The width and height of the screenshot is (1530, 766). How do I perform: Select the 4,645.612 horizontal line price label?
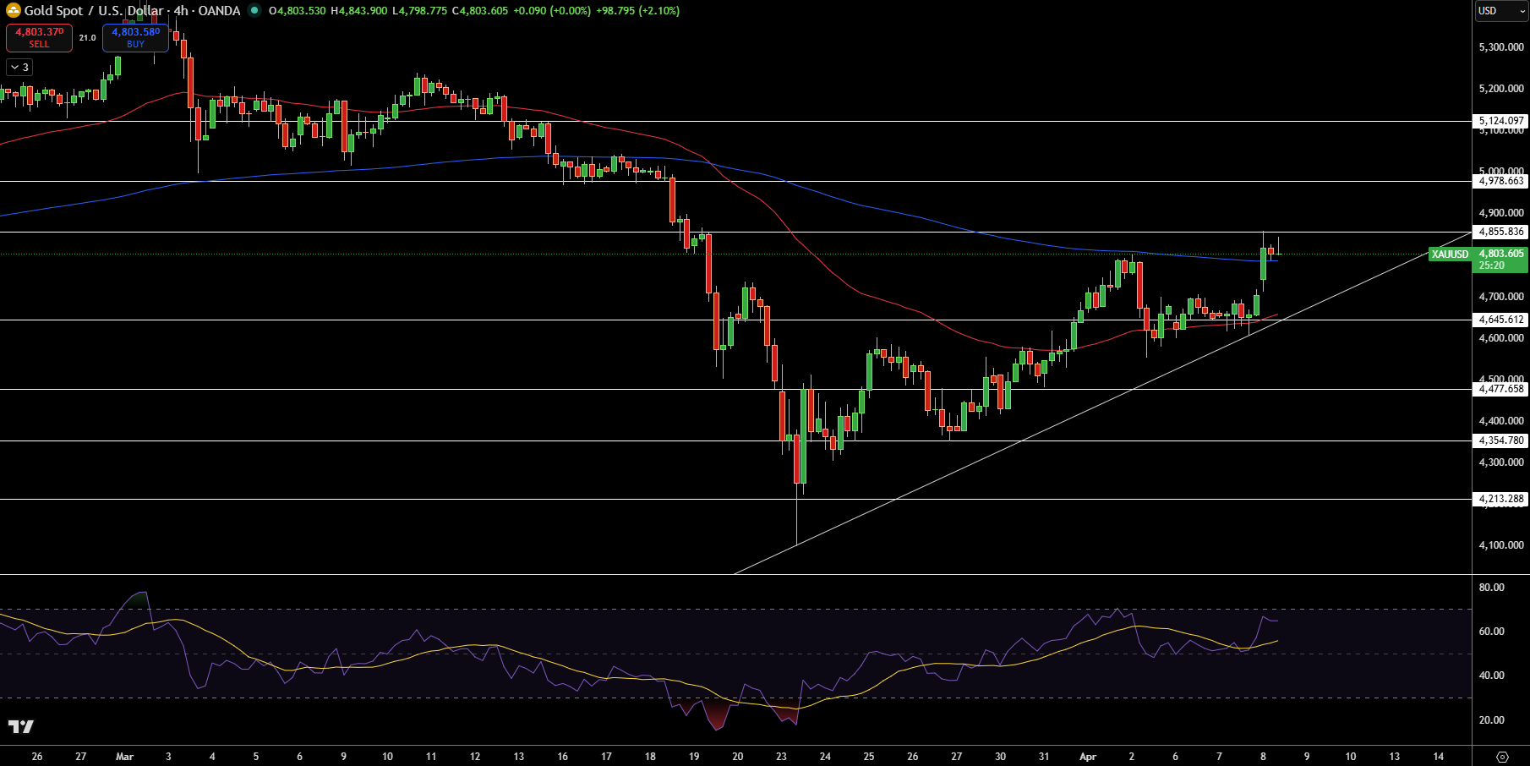[1501, 320]
